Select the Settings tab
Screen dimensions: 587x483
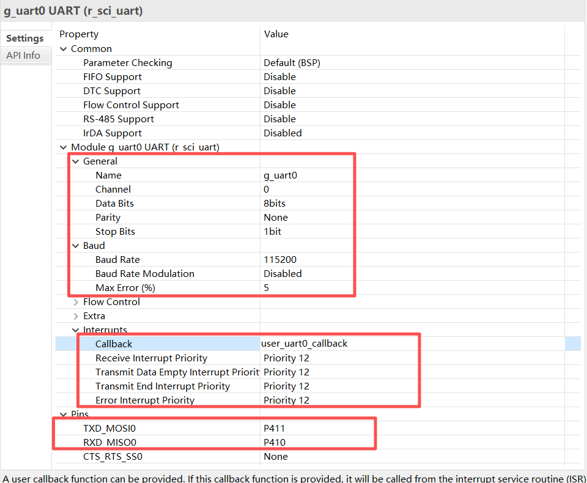point(24,39)
